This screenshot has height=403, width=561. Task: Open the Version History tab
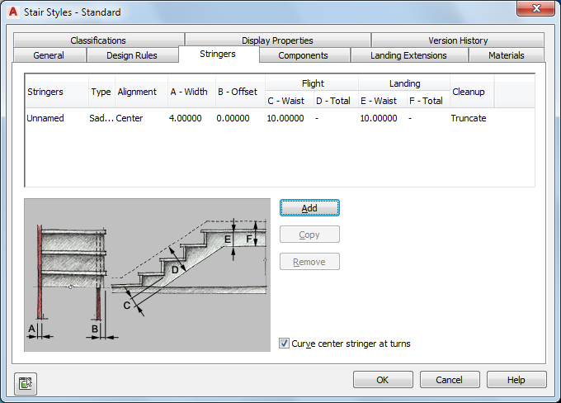tap(458, 40)
